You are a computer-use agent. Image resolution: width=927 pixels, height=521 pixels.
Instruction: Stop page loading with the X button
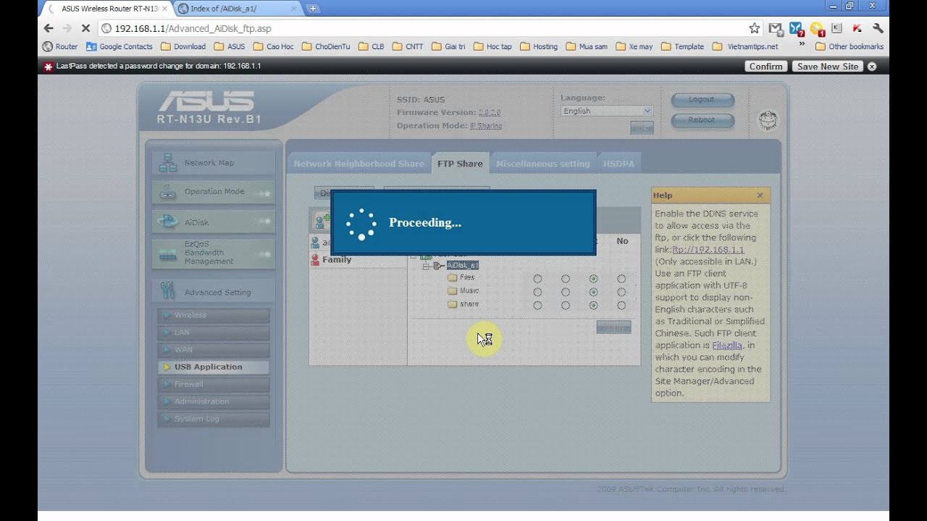click(85, 28)
